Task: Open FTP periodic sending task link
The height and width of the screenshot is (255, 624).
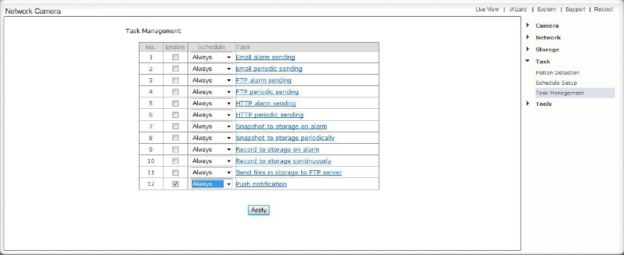Action: [x=267, y=92]
